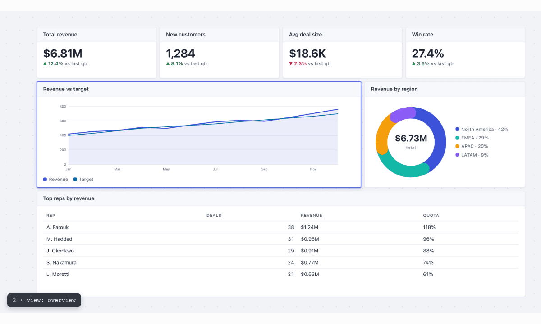Image resolution: width=541 pixels, height=324 pixels.
Task: Click the 74% quota cell
Action: pyautogui.click(x=428, y=262)
